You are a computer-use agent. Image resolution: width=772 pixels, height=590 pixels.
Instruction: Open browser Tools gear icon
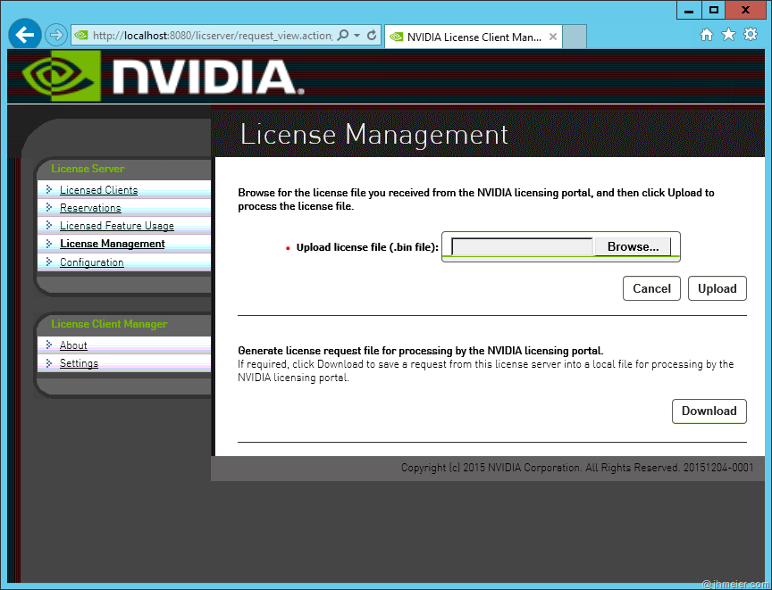(751, 35)
